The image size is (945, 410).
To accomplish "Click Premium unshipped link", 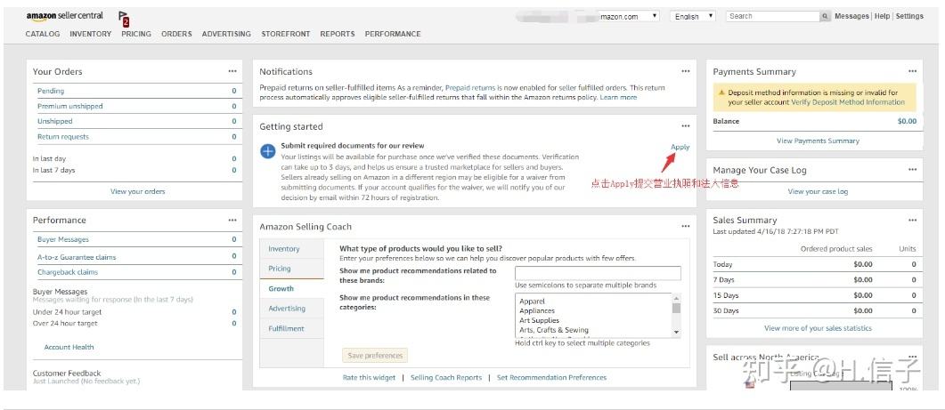I will [x=69, y=106].
